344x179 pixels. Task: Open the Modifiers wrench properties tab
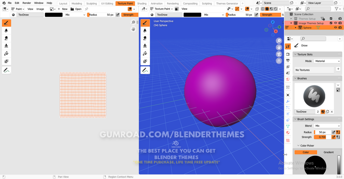tap(288, 101)
